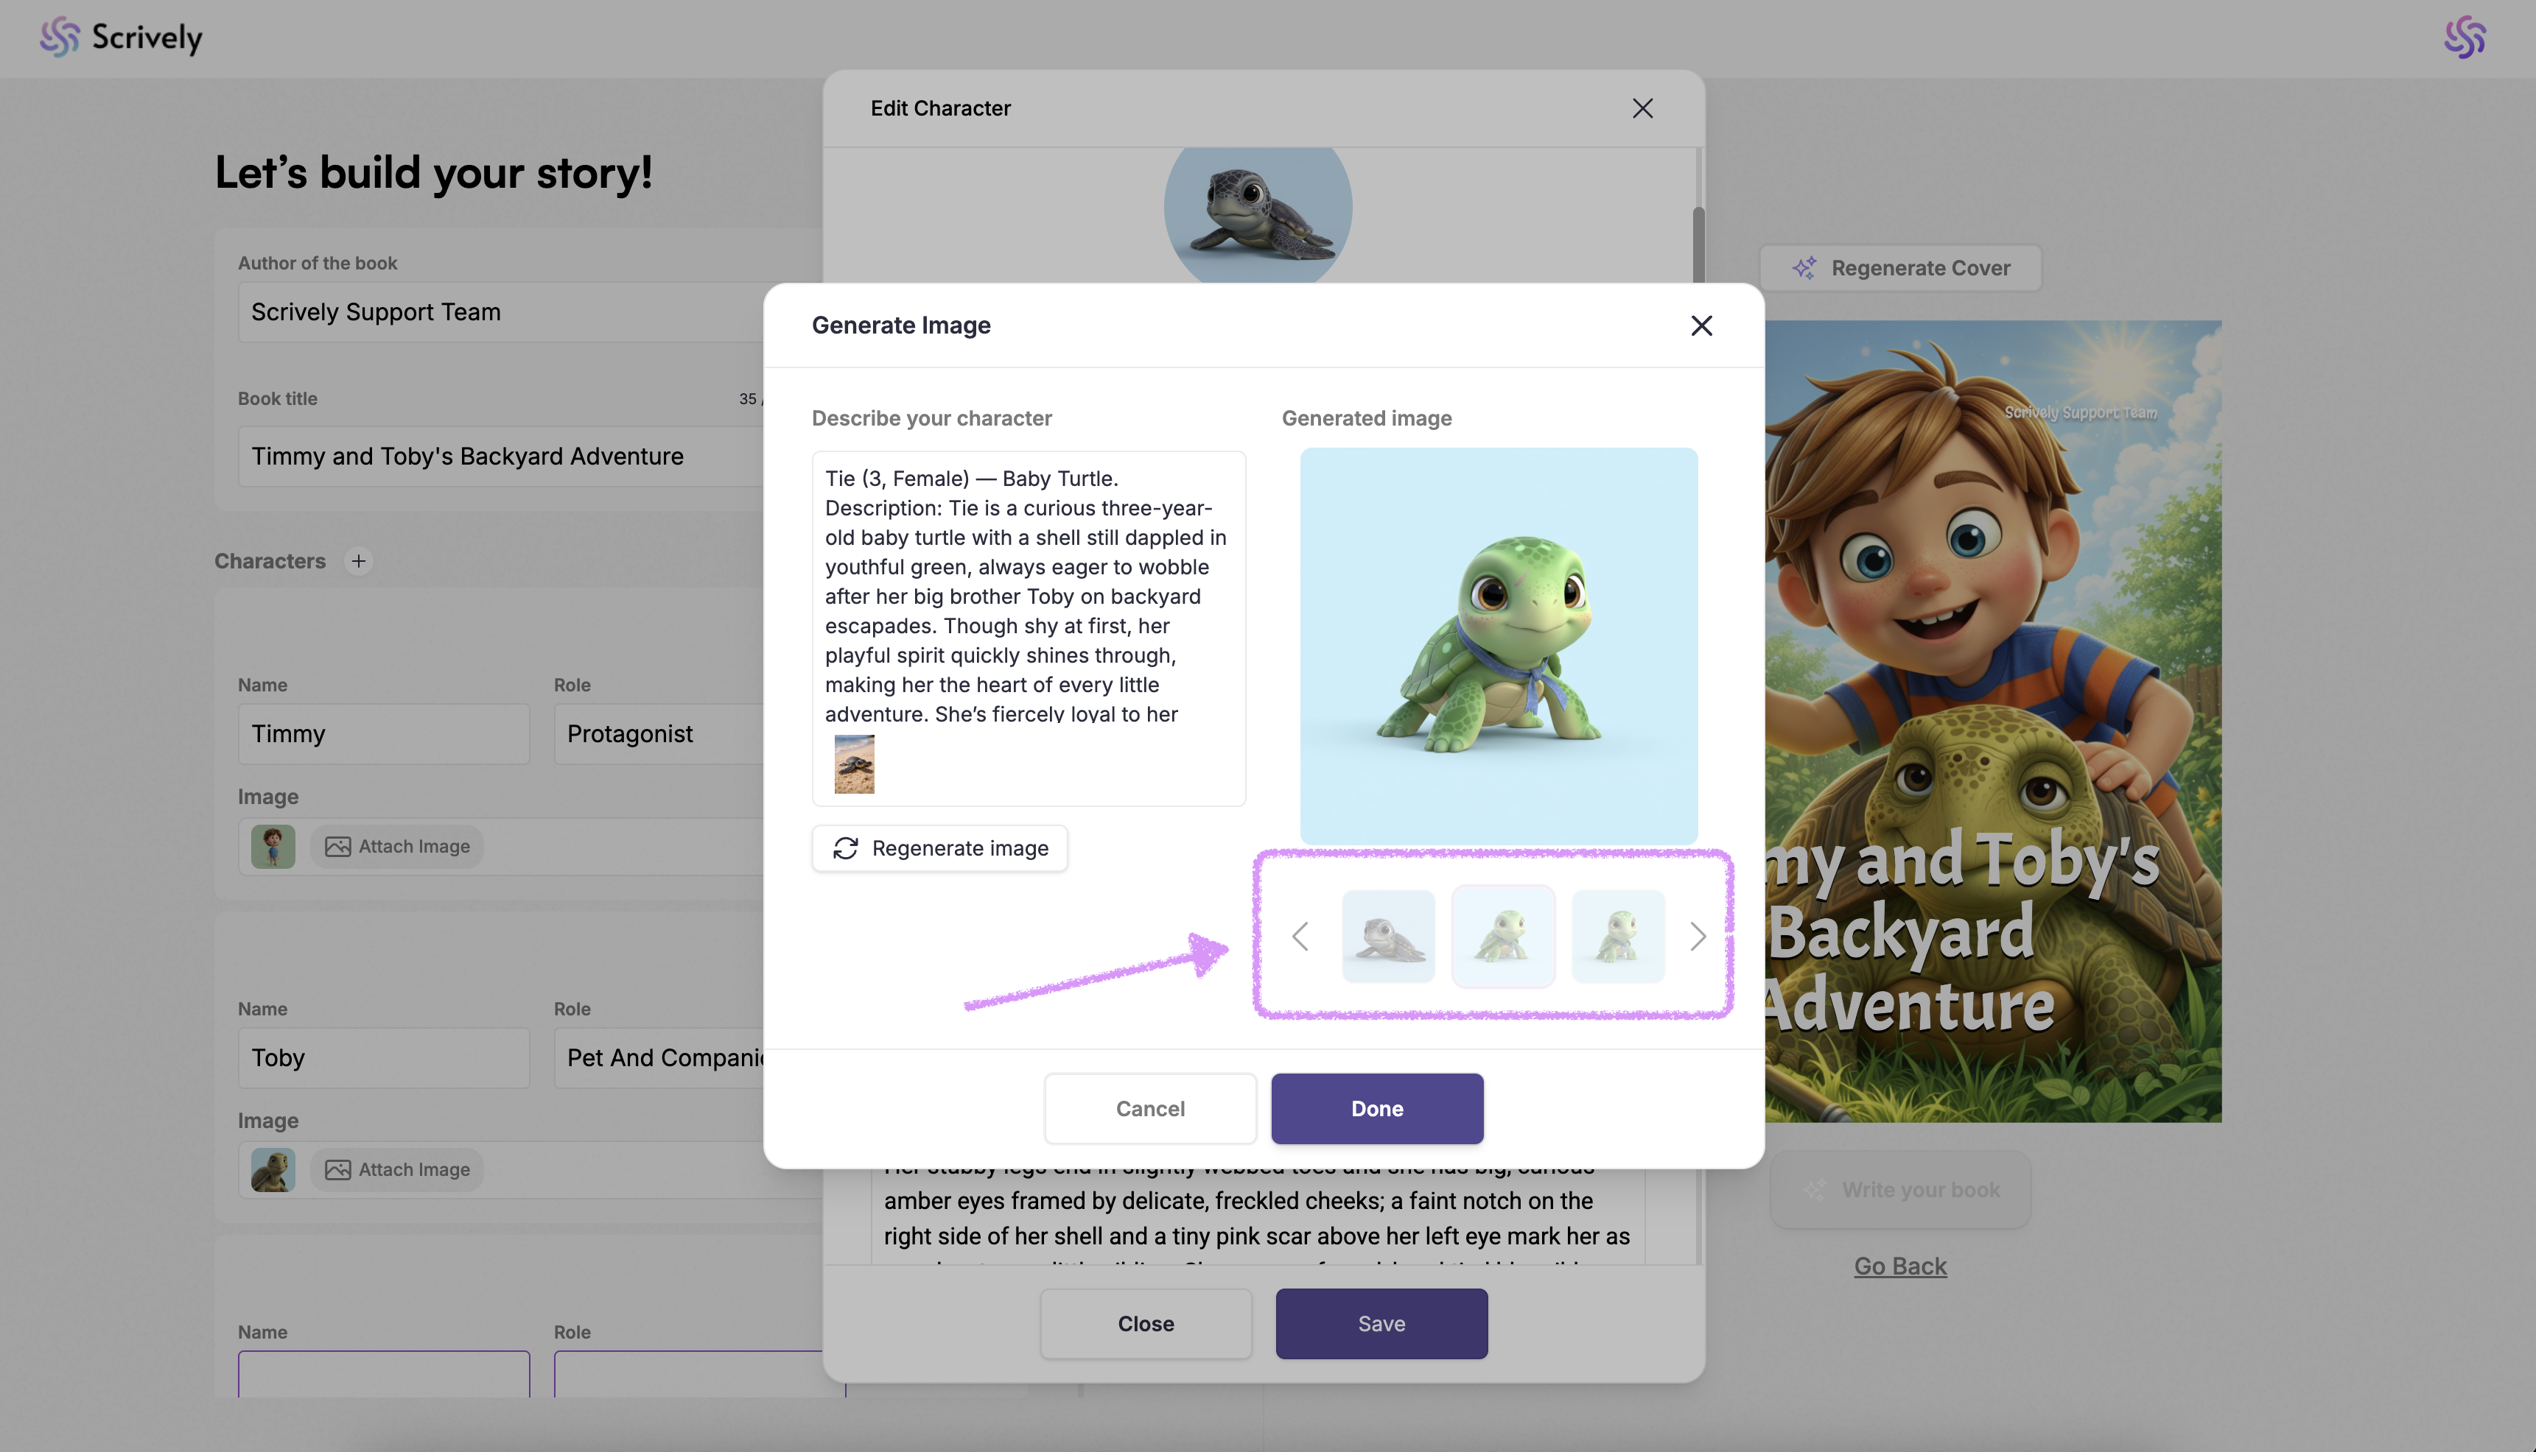
Task: Click the large generated turtle image
Action: coord(1499,646)
